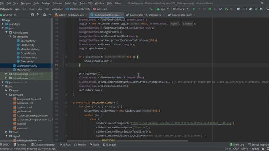Select background_logo.xml file
269x151 pixels.
coord(29,99)
